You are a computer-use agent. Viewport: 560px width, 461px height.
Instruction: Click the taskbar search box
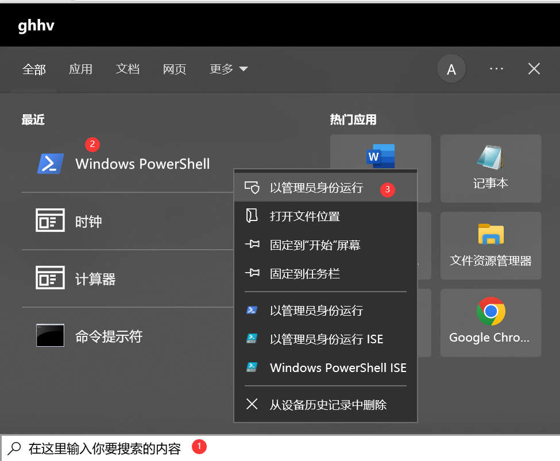coord(281,448)
